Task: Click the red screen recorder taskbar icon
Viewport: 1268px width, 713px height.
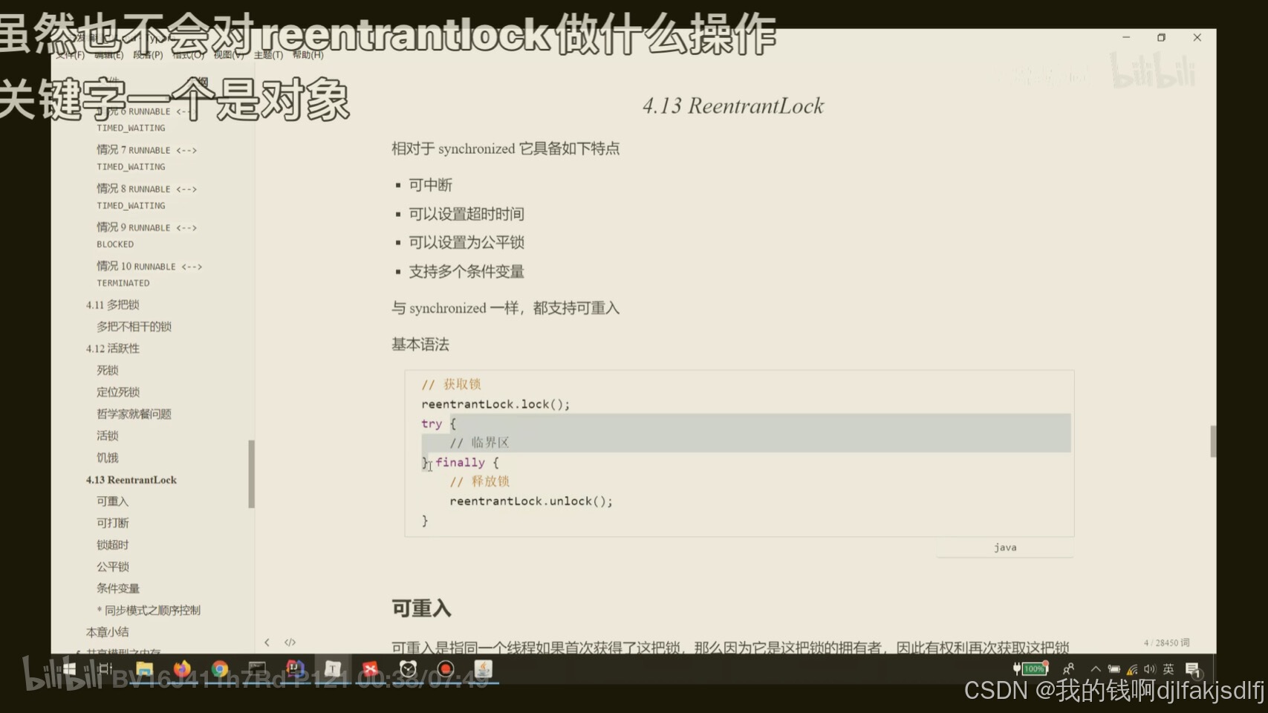Action: pyautogui.click(x=446, y=669)
